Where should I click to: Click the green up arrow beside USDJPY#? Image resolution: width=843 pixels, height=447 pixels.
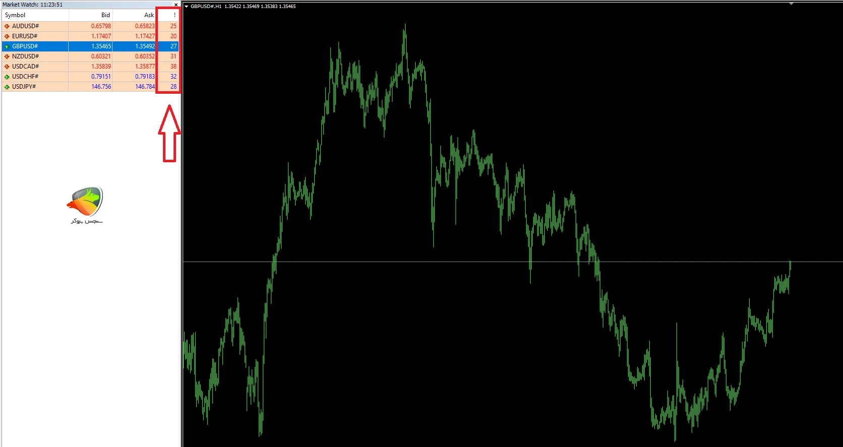[x=7, y=87]
